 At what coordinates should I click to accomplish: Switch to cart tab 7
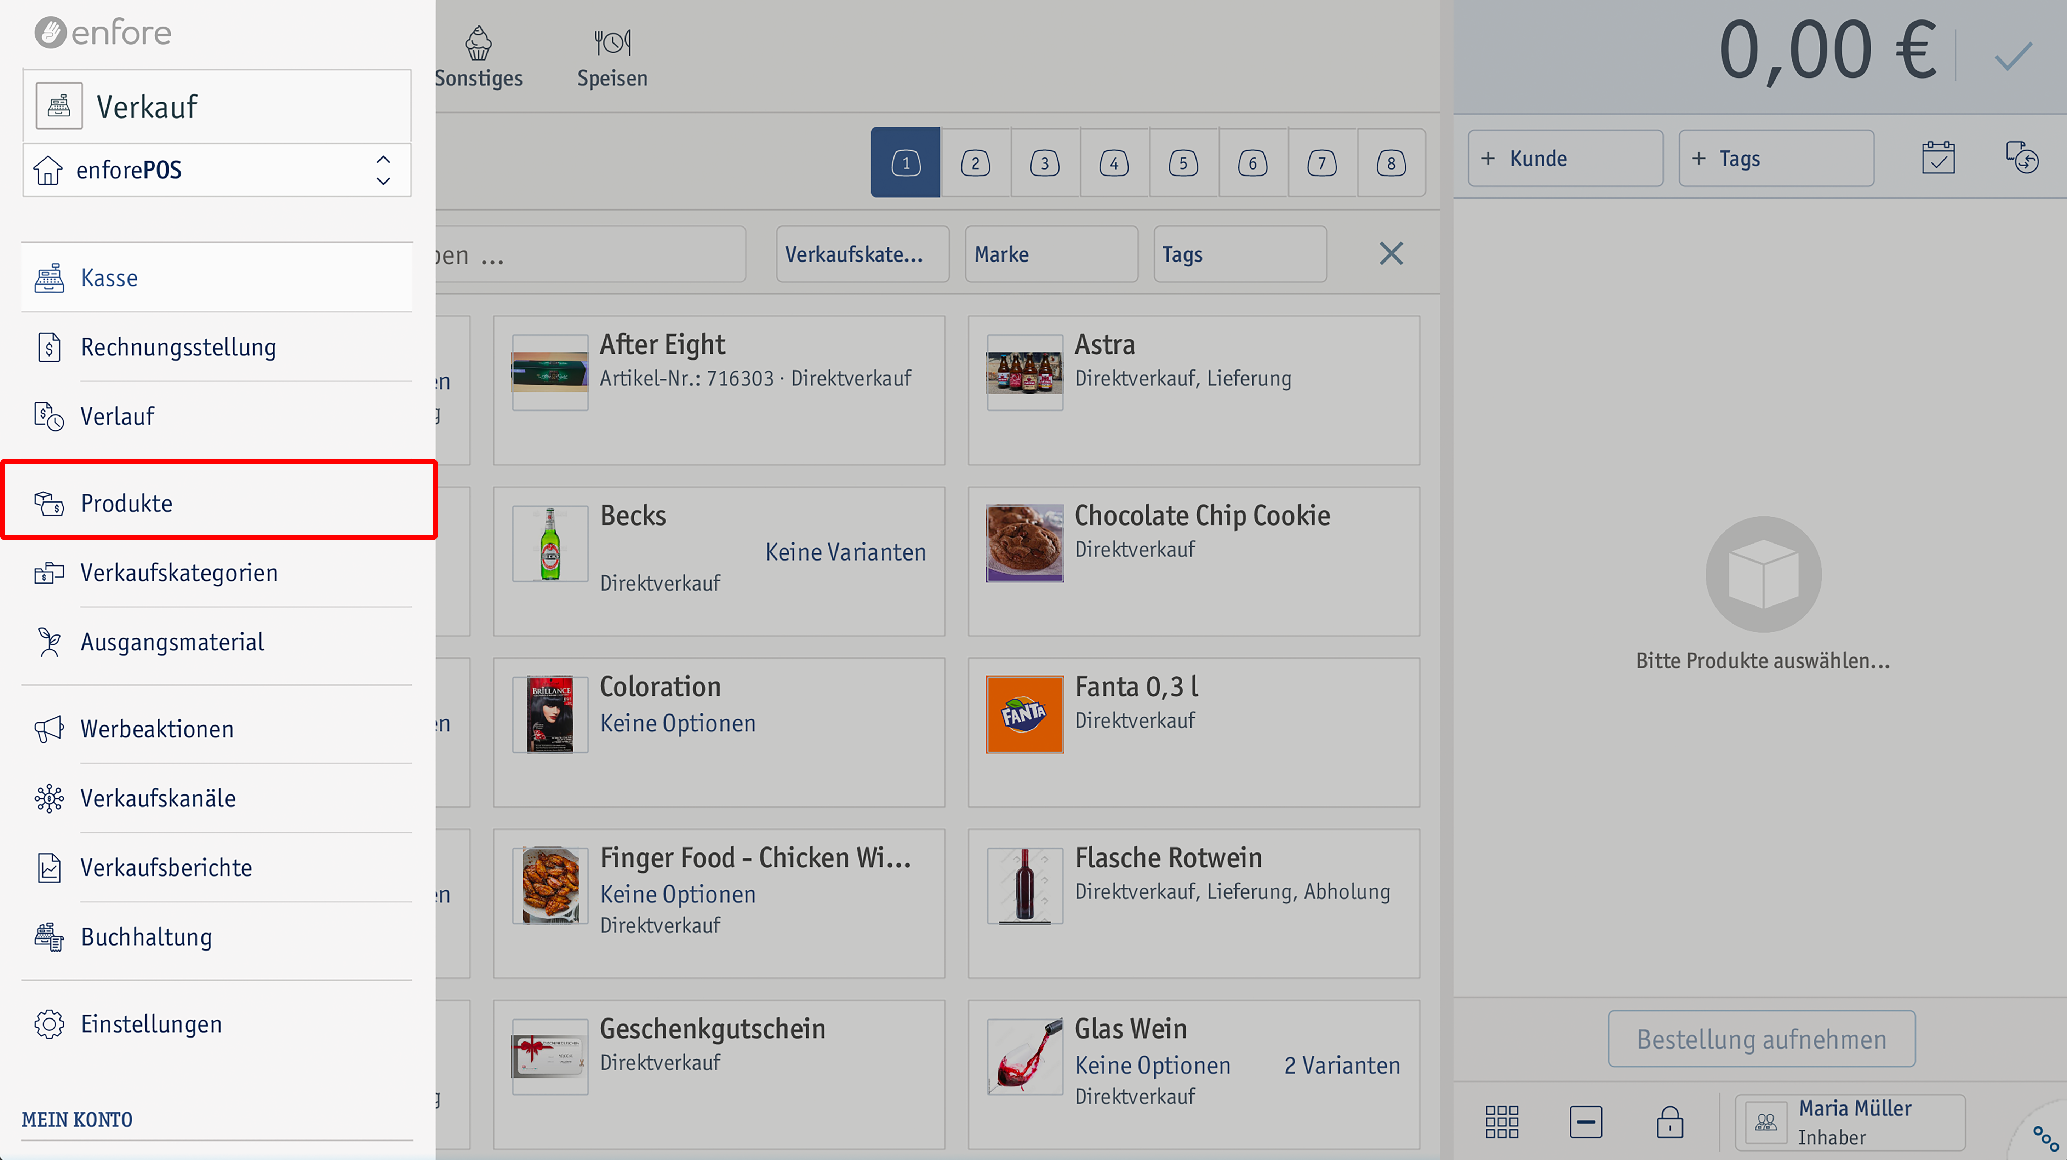pos(1321,163)
